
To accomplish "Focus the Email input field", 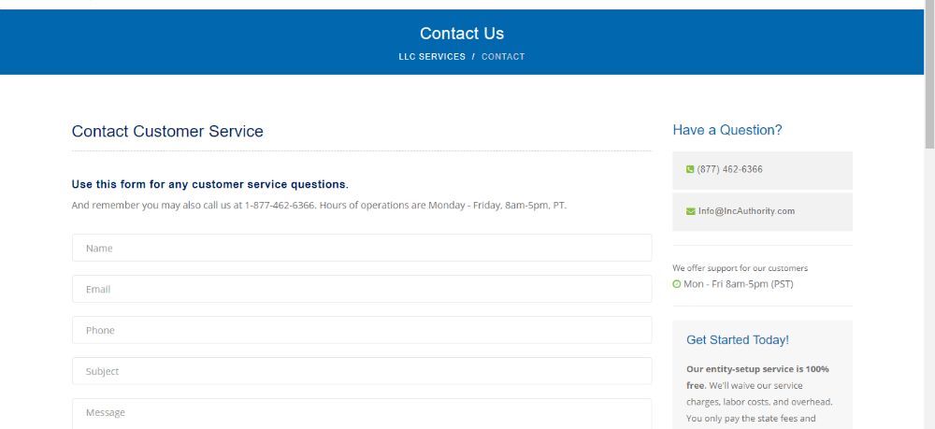I will [362, 289].
